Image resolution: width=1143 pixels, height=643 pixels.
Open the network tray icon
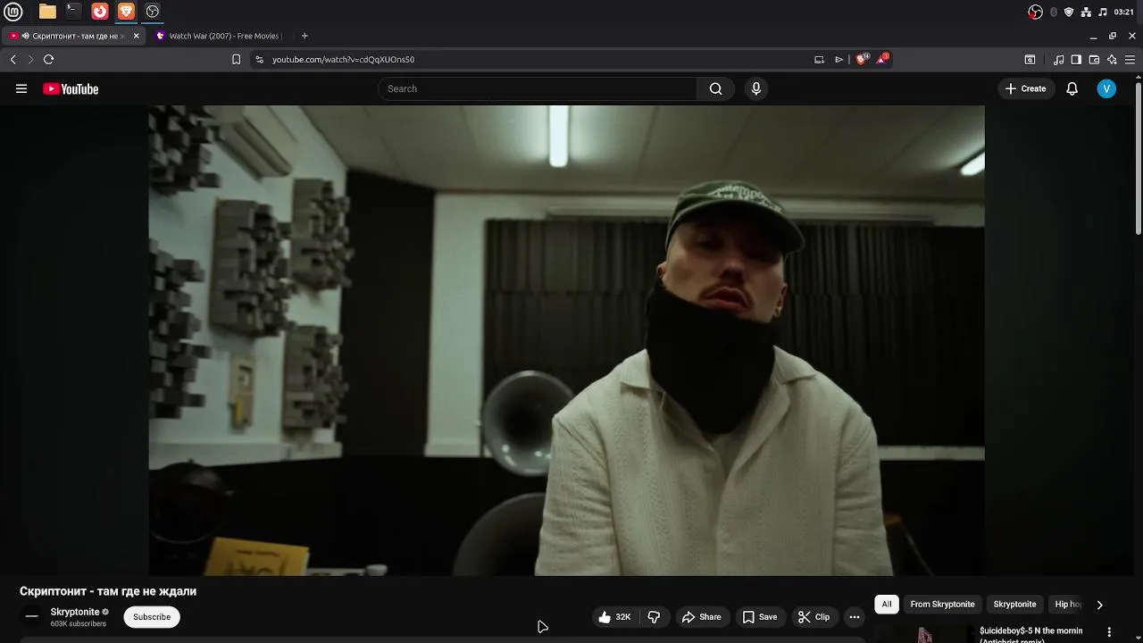(1086, 12)
